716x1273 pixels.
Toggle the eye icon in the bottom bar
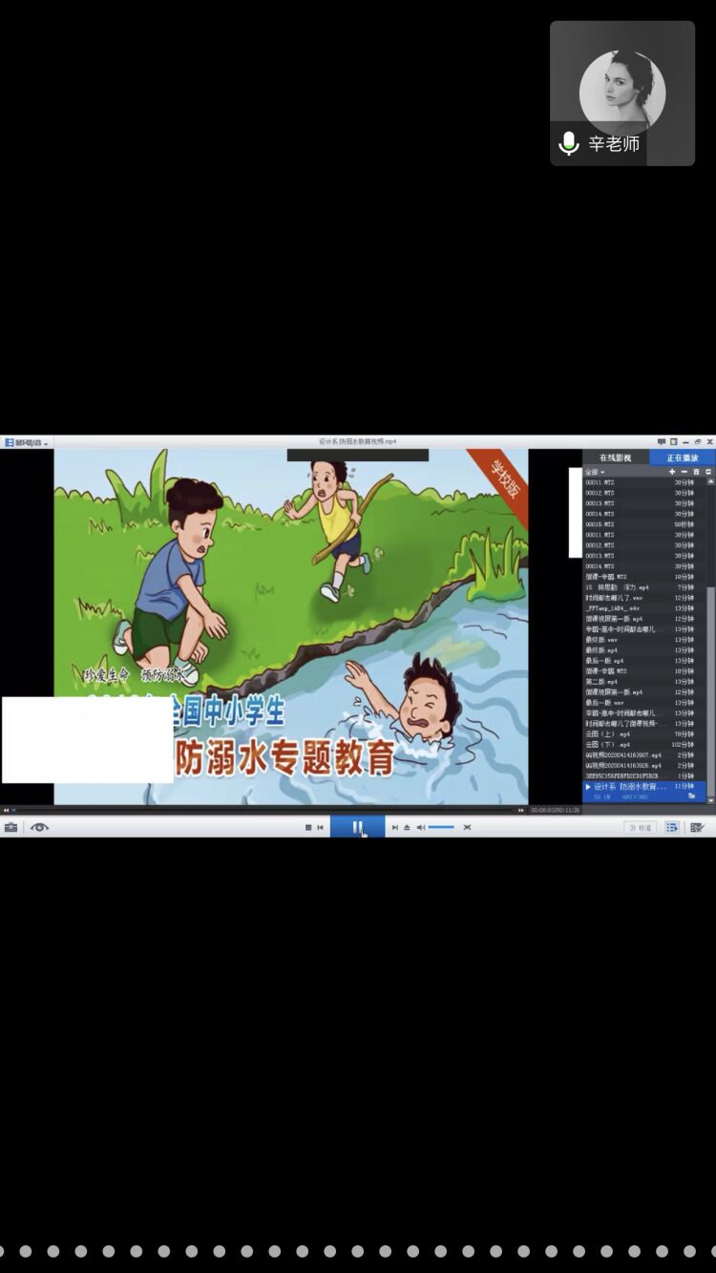coord(39,827)
